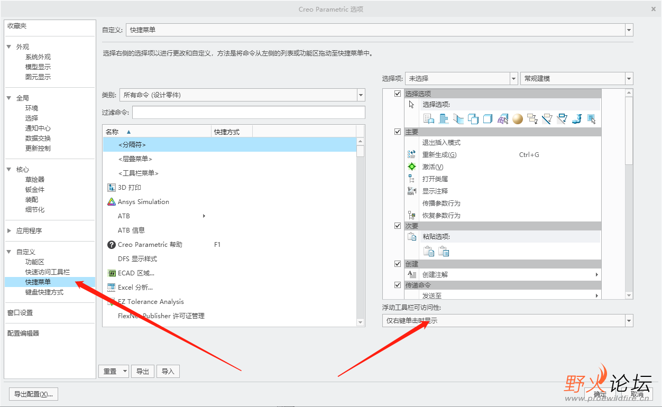Click the Creo Parametric 帮助 question mark icon
Image resolution: width=662 pixels, height=407 pixels.
coord(112,244)
